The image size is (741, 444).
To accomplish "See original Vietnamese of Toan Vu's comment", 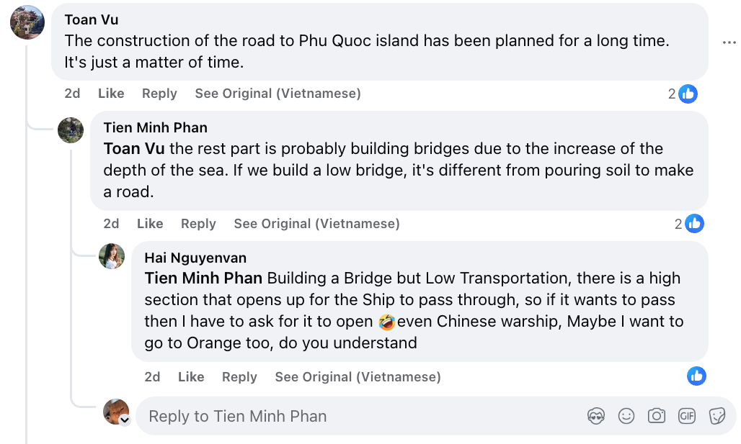I will (278, 94).
